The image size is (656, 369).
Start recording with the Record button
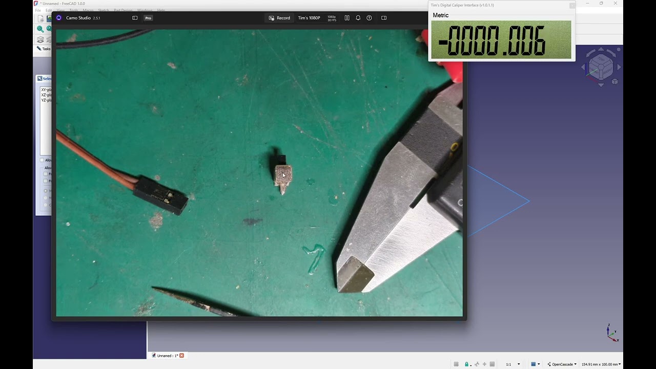pyautogui.click(x=279, y=18)
